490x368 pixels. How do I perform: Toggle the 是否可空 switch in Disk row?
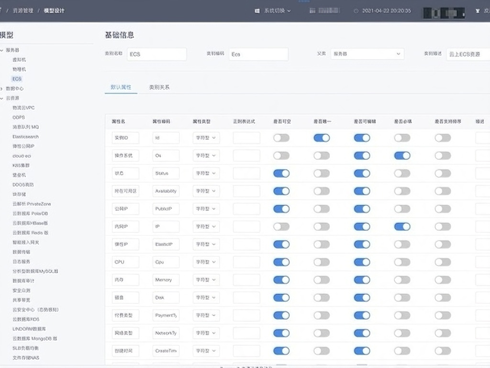(281, 298)
